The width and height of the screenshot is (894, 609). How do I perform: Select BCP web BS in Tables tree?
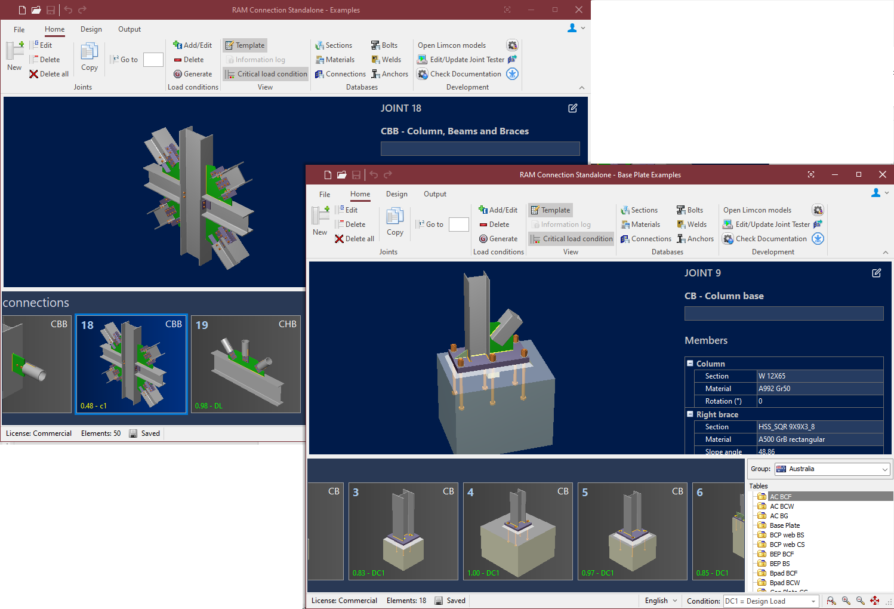[x=787, y=535]
